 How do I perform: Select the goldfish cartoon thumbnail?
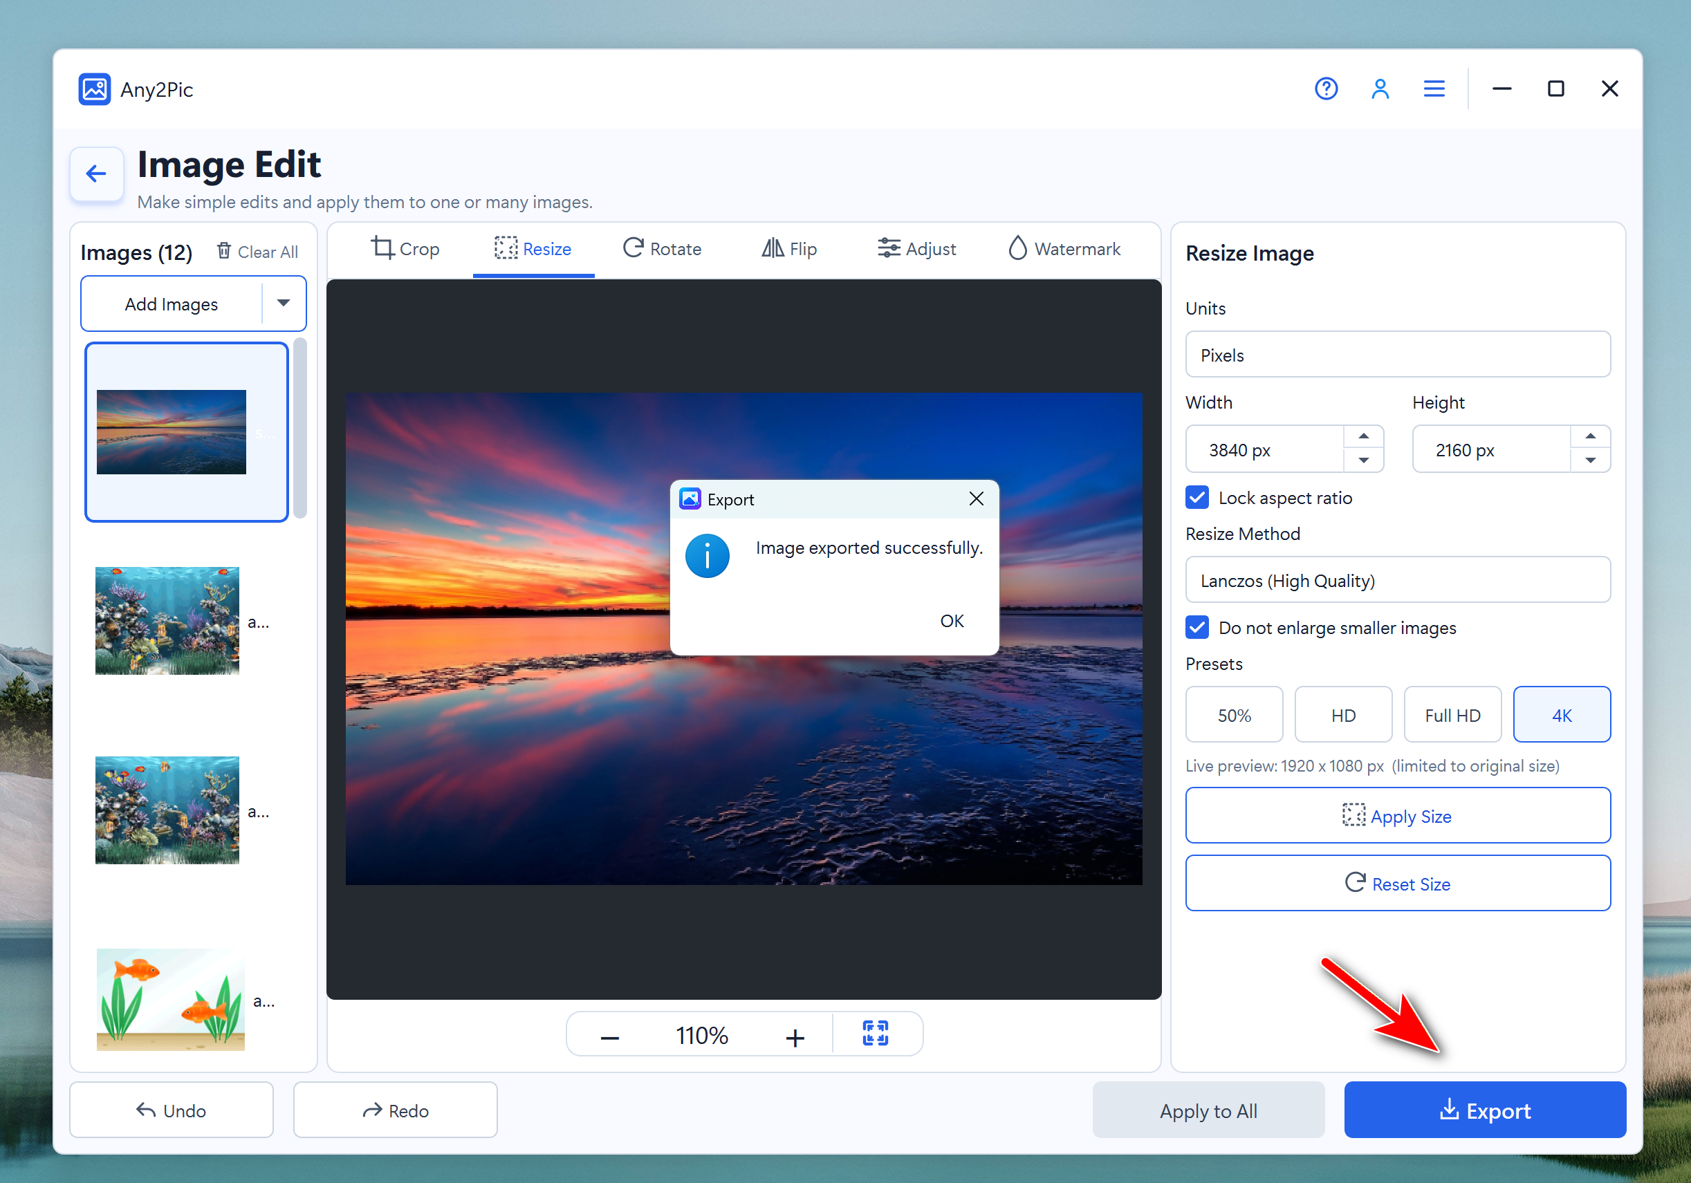[x=170, y=999]
